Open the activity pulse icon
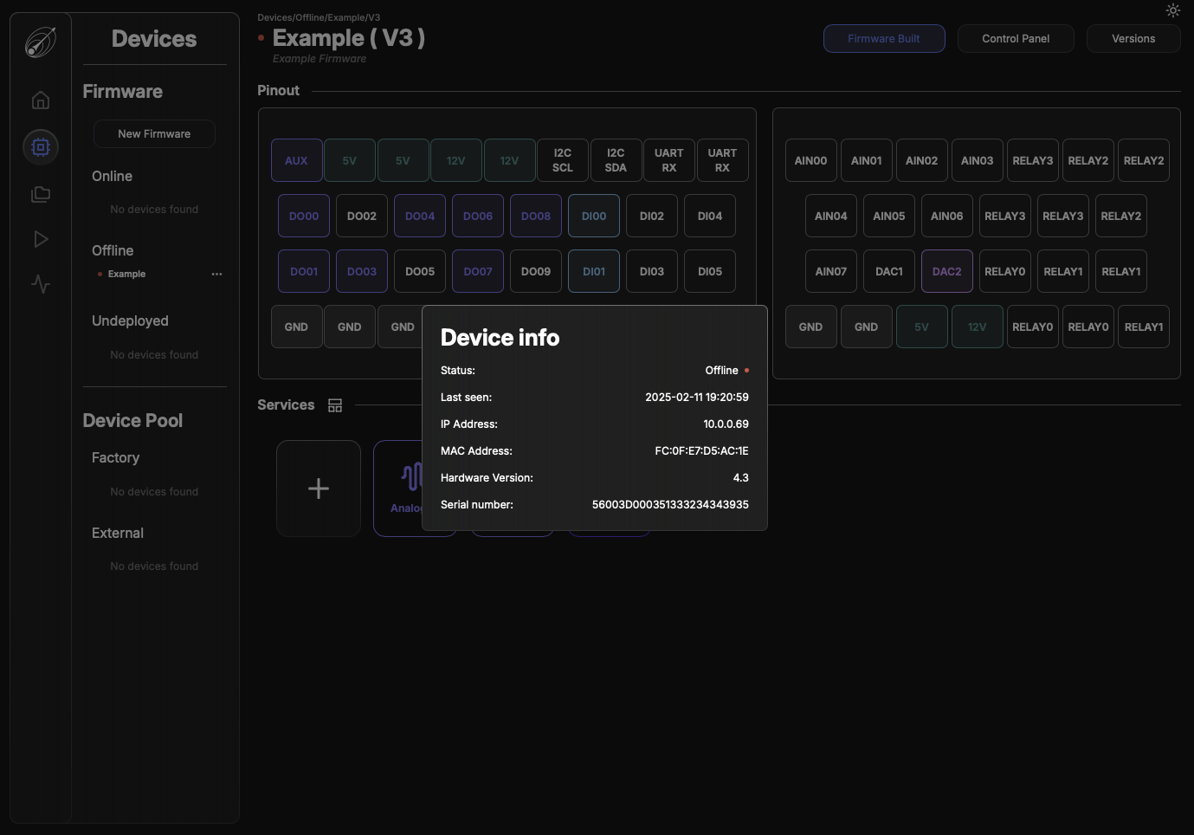This screenshot has width=1194, height=835. (x=41, y=284)
